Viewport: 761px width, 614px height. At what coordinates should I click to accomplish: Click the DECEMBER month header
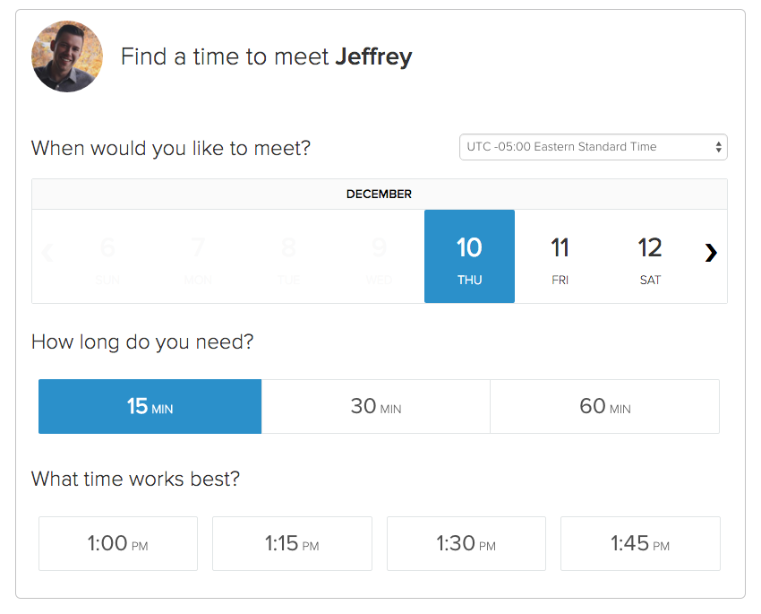pos(379,194)
